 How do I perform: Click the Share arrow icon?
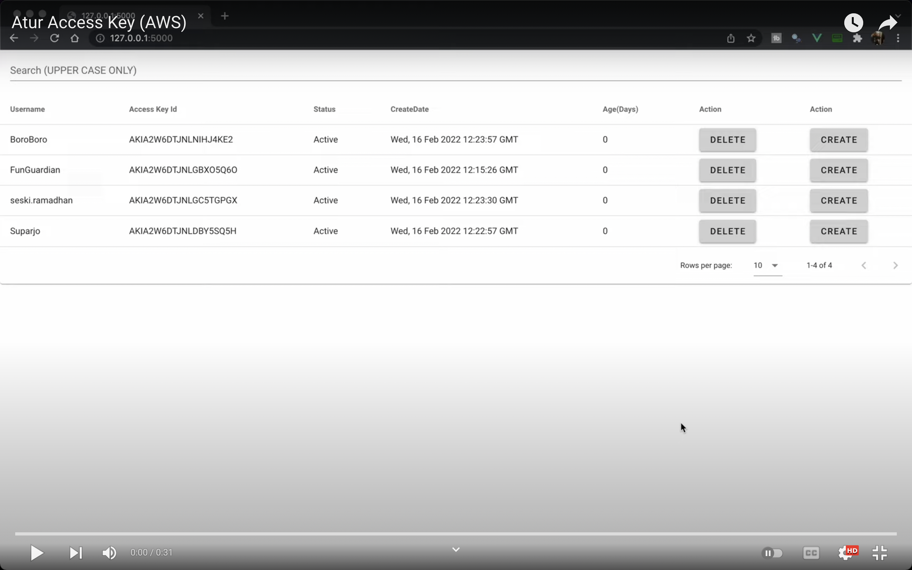pyautogui.click(x=888, y=22)
